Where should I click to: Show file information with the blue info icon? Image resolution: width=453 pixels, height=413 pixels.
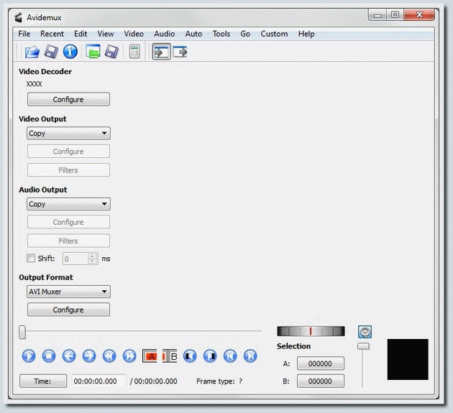[70, 52]
